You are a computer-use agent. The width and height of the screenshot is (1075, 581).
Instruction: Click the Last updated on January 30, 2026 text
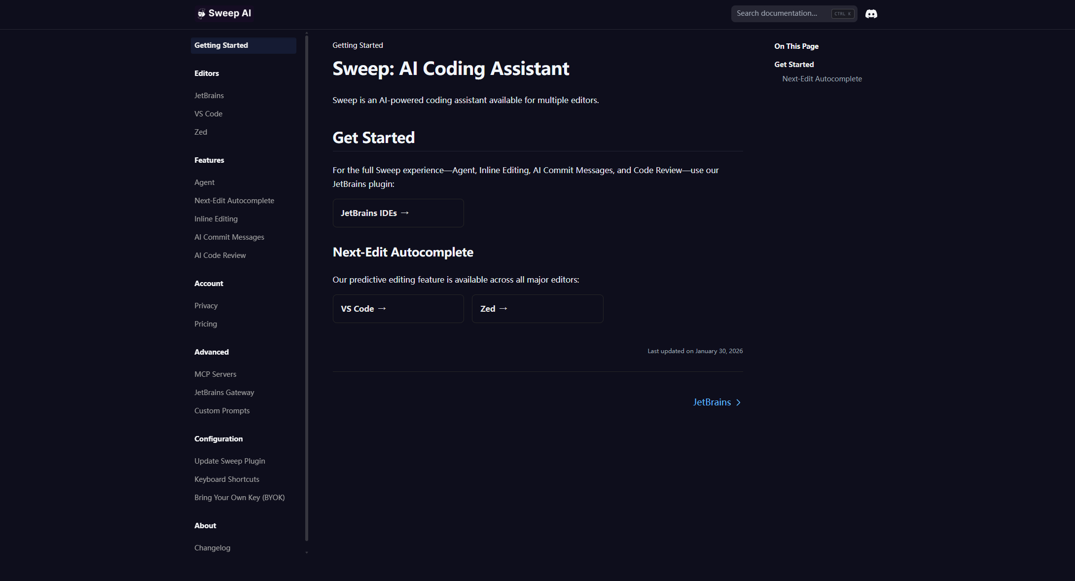pyautogui.click(x=695, y=351)
